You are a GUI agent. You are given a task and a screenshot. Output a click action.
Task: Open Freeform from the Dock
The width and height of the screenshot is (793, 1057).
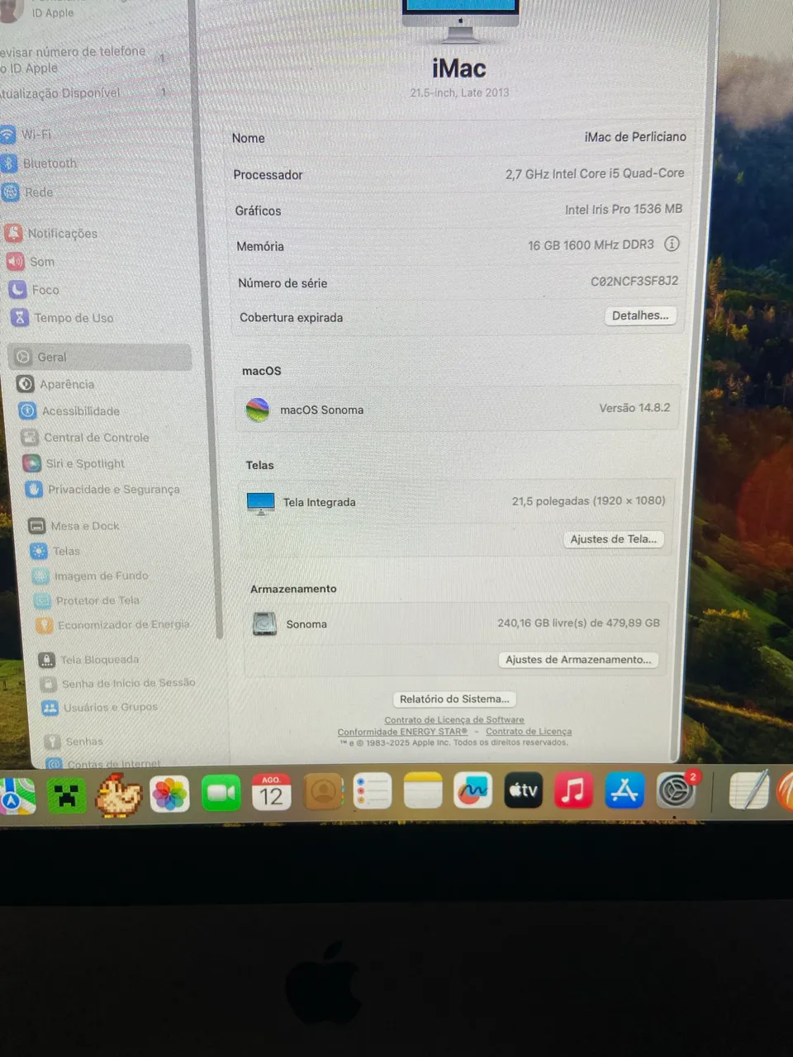[x=473, y=790]
